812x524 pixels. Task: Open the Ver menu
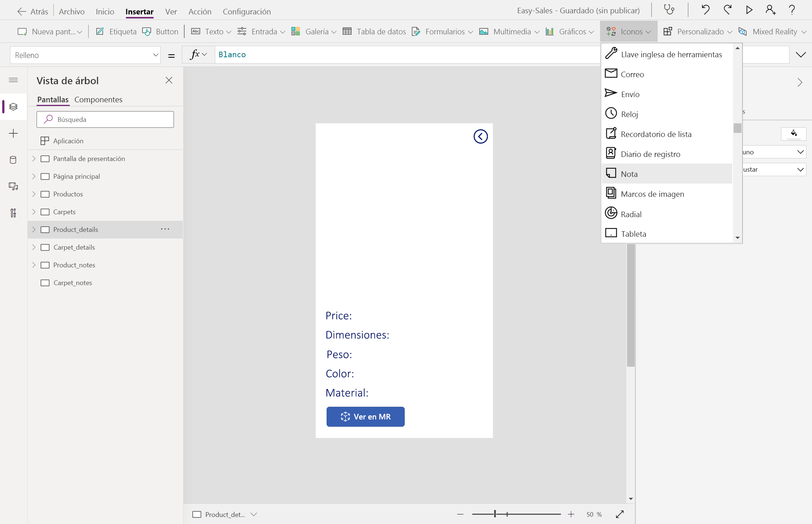point(171,11)
